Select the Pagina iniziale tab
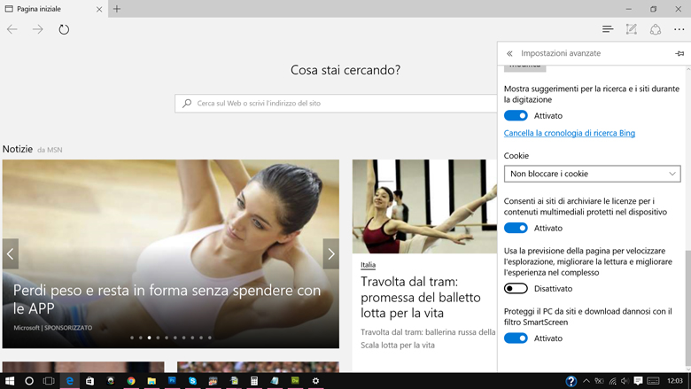Viewport: 691px width, 389px height. [54, 9]
